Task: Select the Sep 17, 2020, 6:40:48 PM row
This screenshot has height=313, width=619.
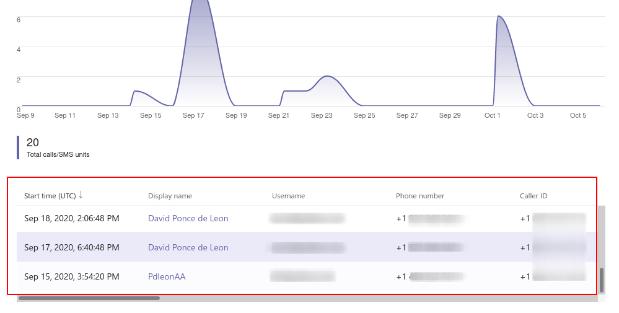Action: pyautogui.click(x=71, y=247)
